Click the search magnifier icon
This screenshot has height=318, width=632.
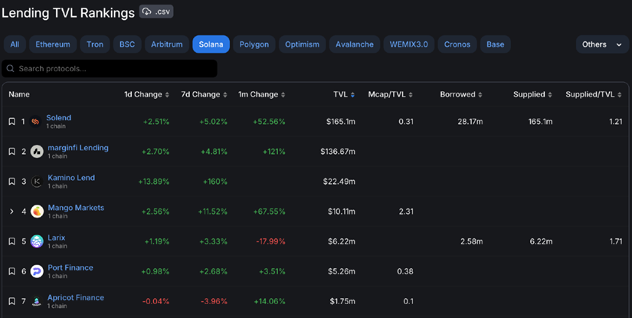[x=11, y=68]
